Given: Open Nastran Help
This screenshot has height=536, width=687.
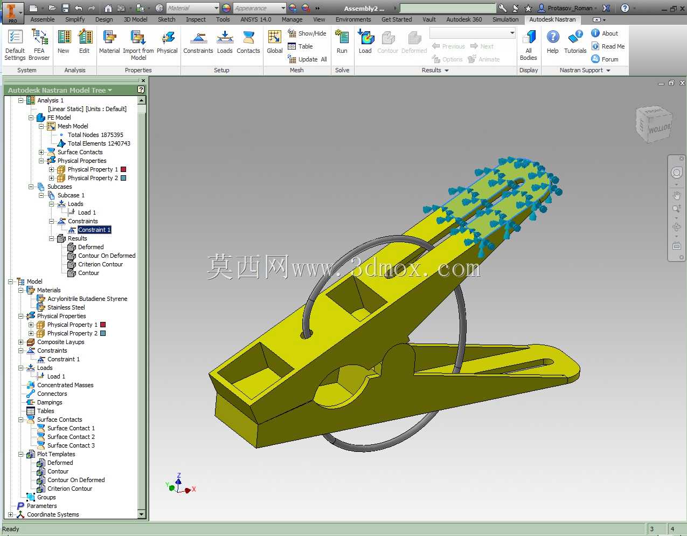Looking at the screenshot, I should tap(553, 42).
